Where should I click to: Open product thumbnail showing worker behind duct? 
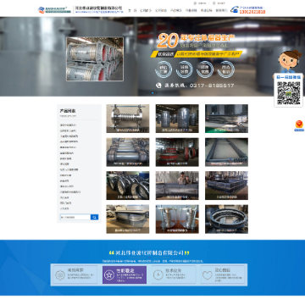177,186
